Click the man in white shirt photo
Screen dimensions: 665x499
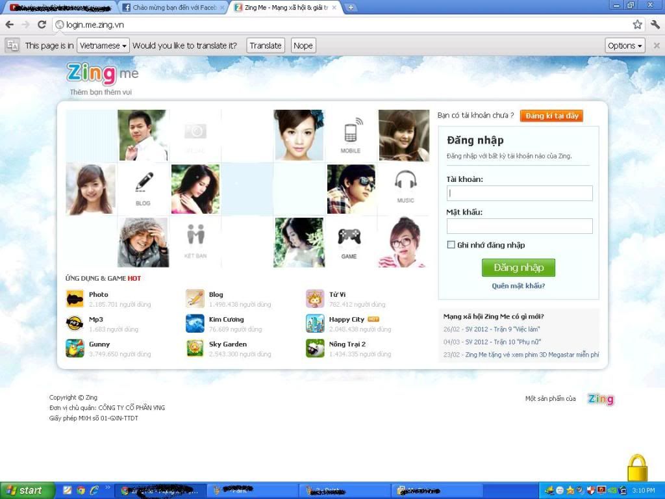coord(144,136)
